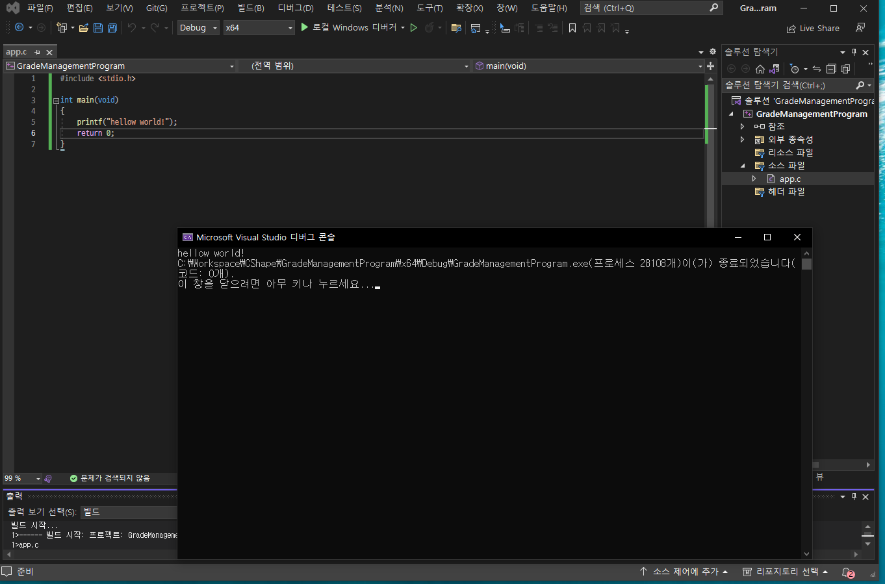Collapse main function with its outlining box
Image resolution: width=885 pixels, height=584 pixels.
pos(56,101)
